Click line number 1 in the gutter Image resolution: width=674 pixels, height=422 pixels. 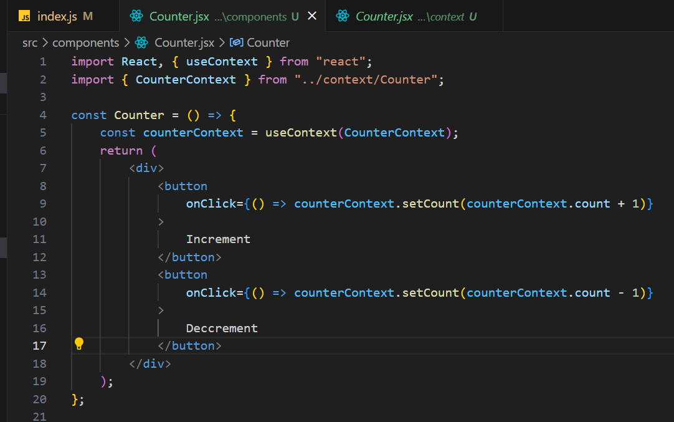pos(43,62)
